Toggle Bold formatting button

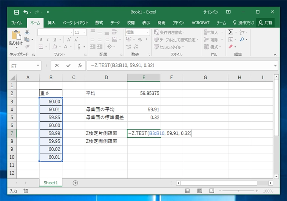pyautogui.click(x=41, y=39)
